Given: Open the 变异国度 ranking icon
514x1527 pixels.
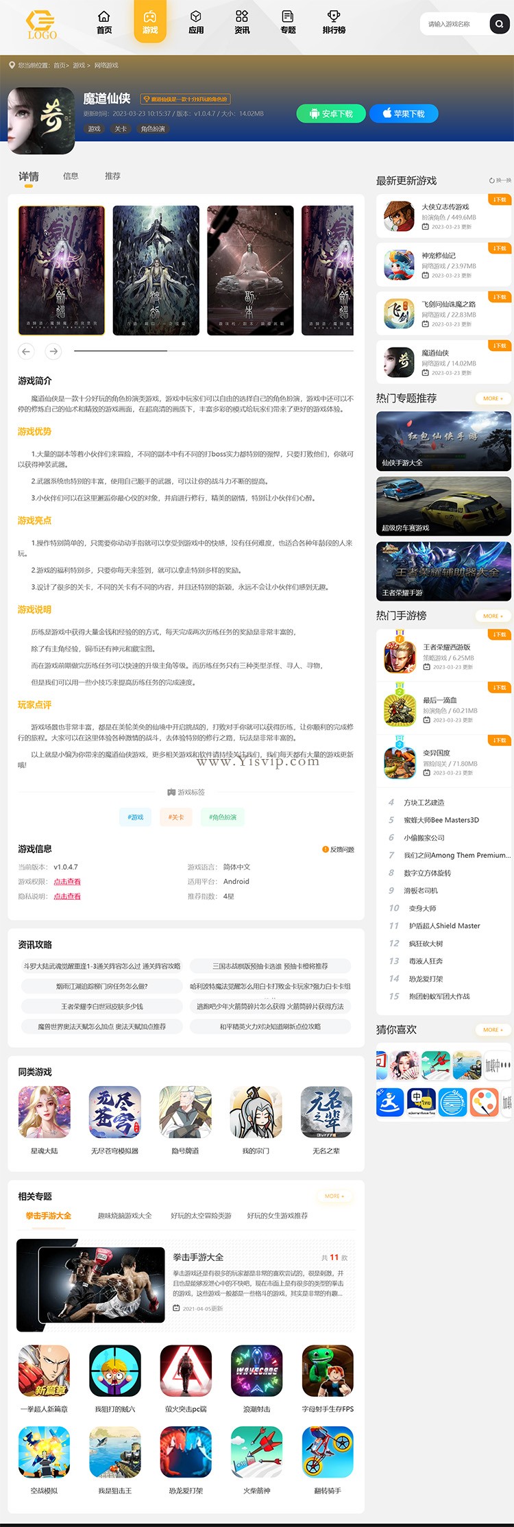Looking at the screenshot, I should (x=400, y=762).
